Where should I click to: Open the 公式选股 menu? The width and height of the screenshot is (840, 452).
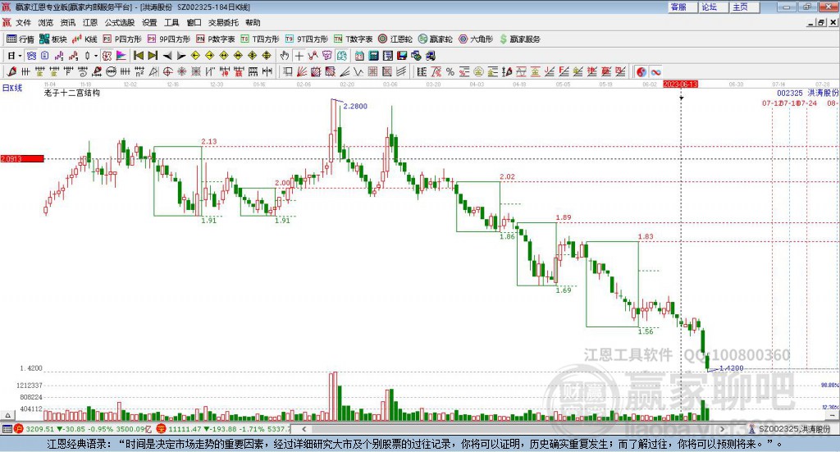tap(120, 22)
